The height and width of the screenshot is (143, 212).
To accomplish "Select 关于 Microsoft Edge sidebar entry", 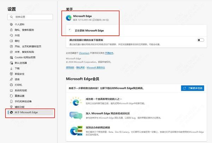I will pyautogui.click(x=30, y=113).
